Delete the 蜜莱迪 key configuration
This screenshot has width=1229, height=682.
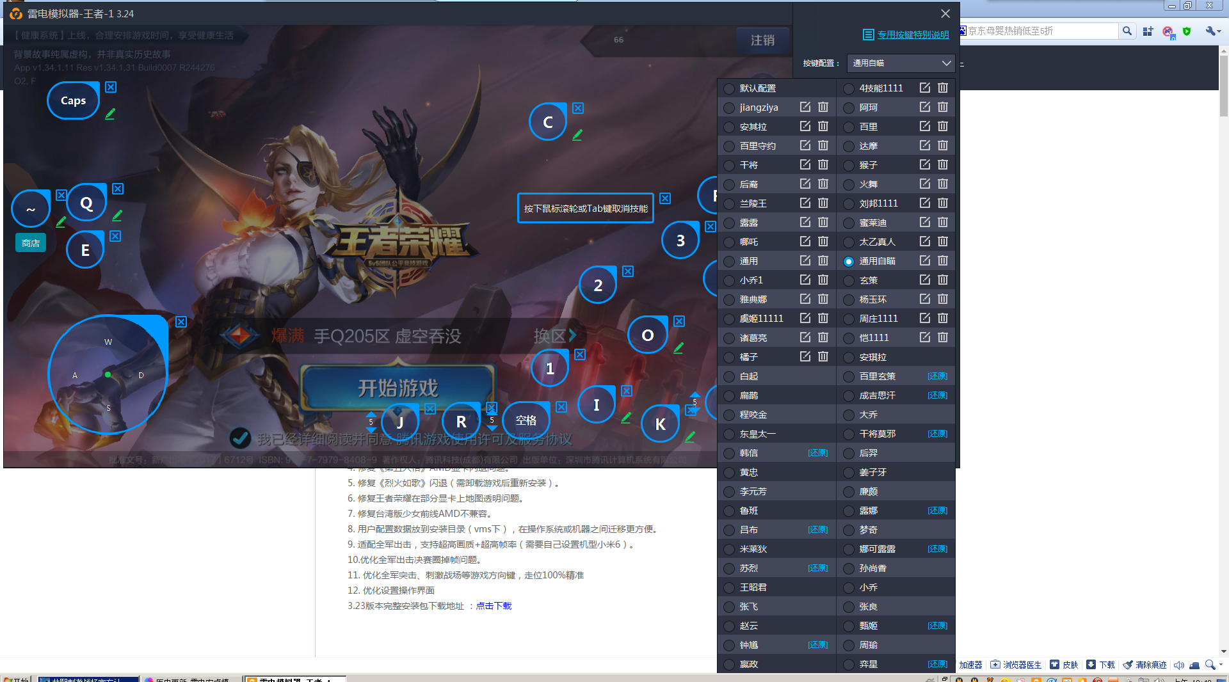(x=943, y=223)
